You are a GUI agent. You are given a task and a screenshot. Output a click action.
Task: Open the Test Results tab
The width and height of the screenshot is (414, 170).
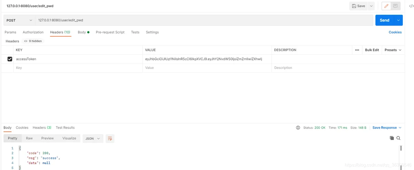[65, 128]
